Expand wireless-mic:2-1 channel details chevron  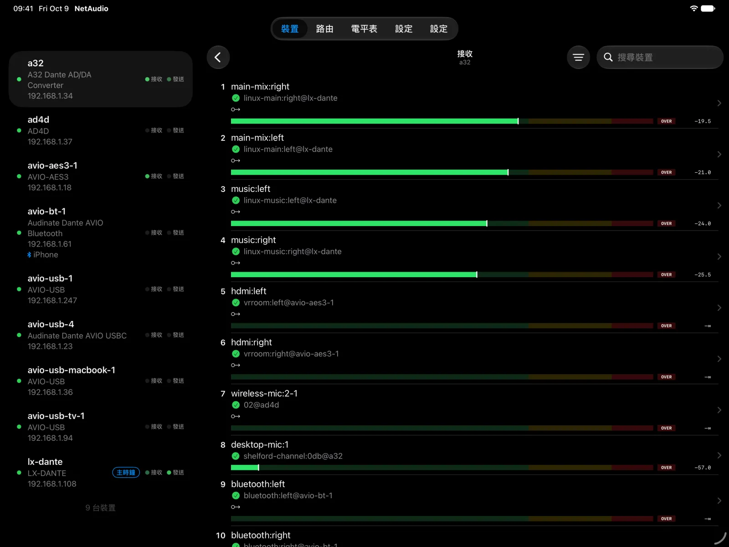[x=719, y=410]
